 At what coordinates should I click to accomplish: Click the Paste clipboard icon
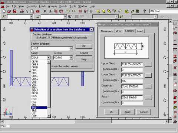61,11
